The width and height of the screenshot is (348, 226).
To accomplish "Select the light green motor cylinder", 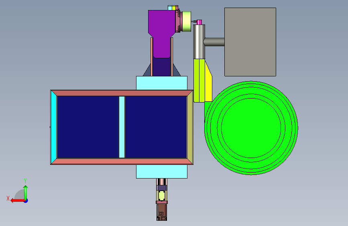I will coord(187,21).
